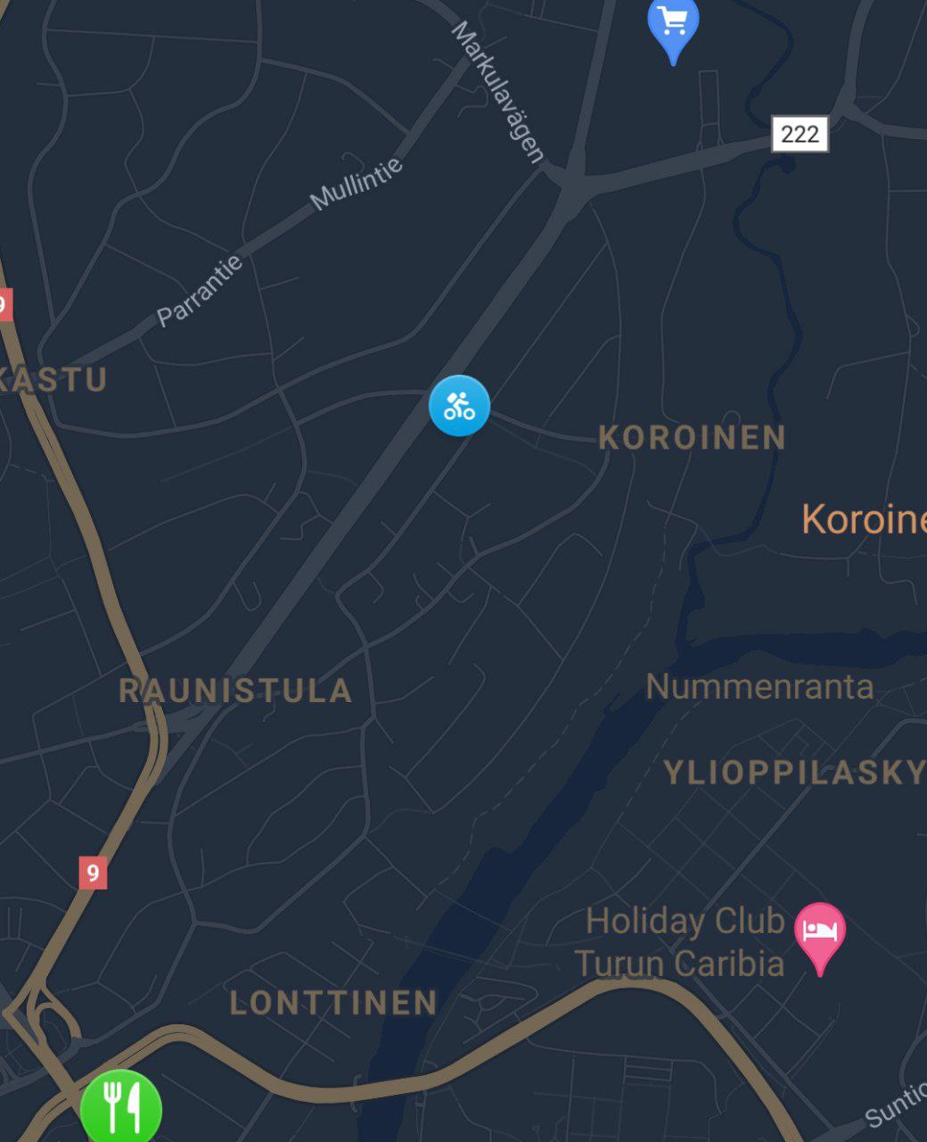
Task: Tap the KASTU district label at left edge
Action: pyautogui.click(x=53, y=379)
